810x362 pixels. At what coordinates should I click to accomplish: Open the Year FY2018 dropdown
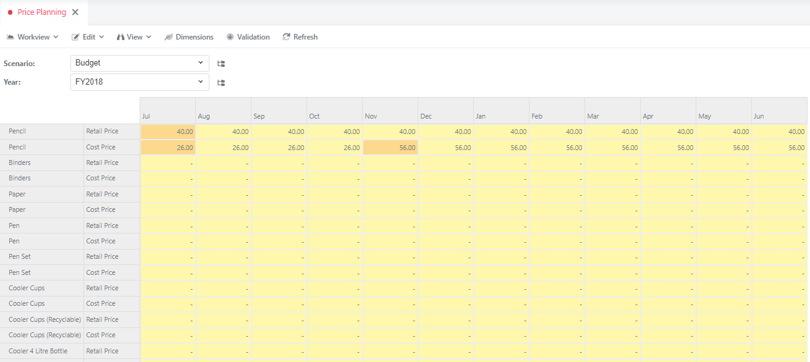(140, 82)
